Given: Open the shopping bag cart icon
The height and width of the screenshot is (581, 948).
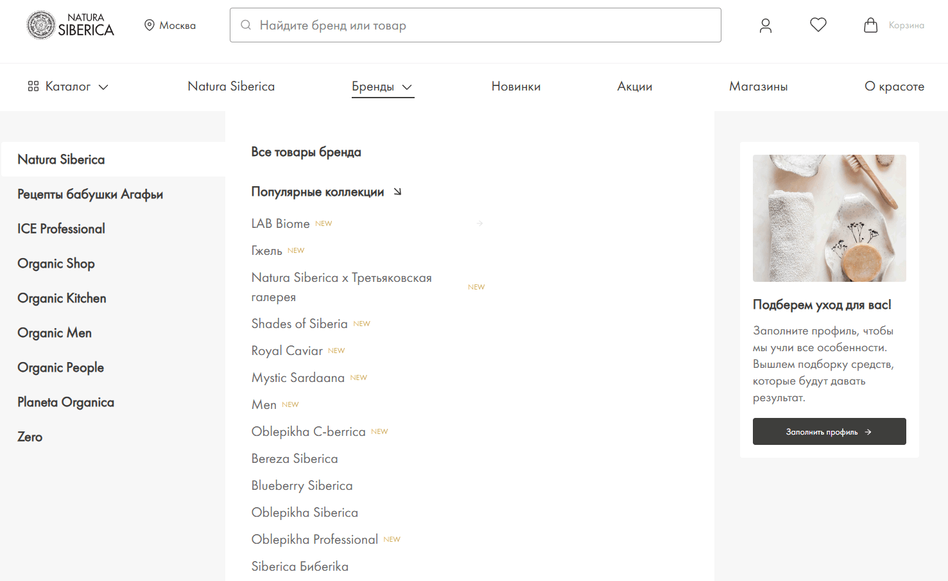Looking at the screenshot, I should click(870, 25).
